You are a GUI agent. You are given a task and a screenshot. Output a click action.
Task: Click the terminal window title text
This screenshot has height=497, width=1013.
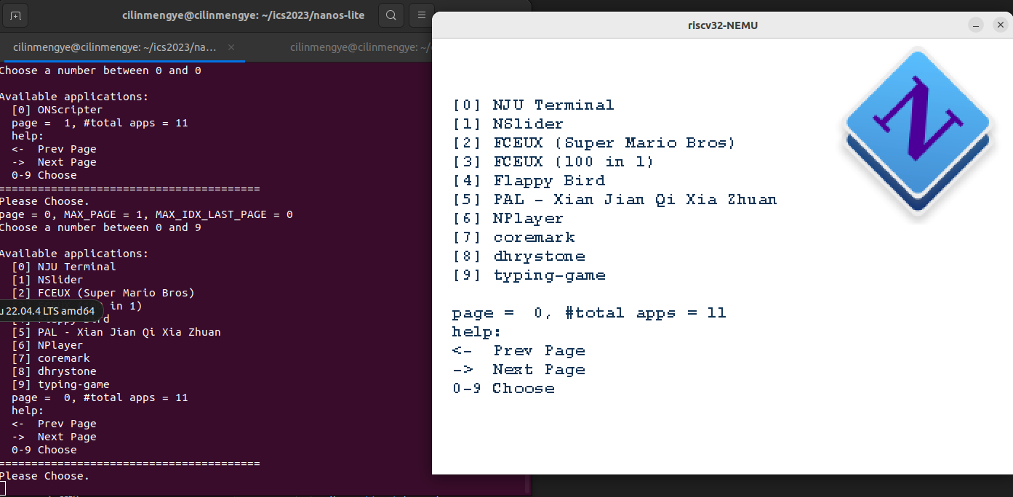tap(243, 15)
